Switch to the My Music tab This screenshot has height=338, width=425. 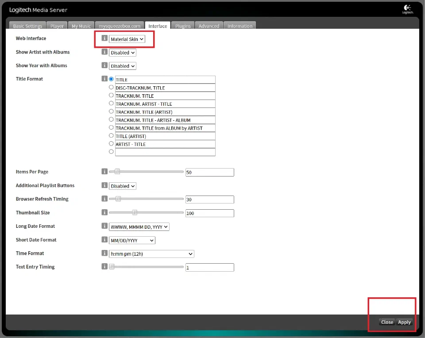81,26
